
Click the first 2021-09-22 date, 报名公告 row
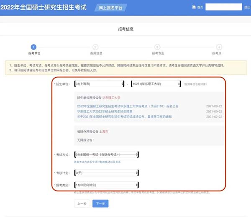[214, 106]
